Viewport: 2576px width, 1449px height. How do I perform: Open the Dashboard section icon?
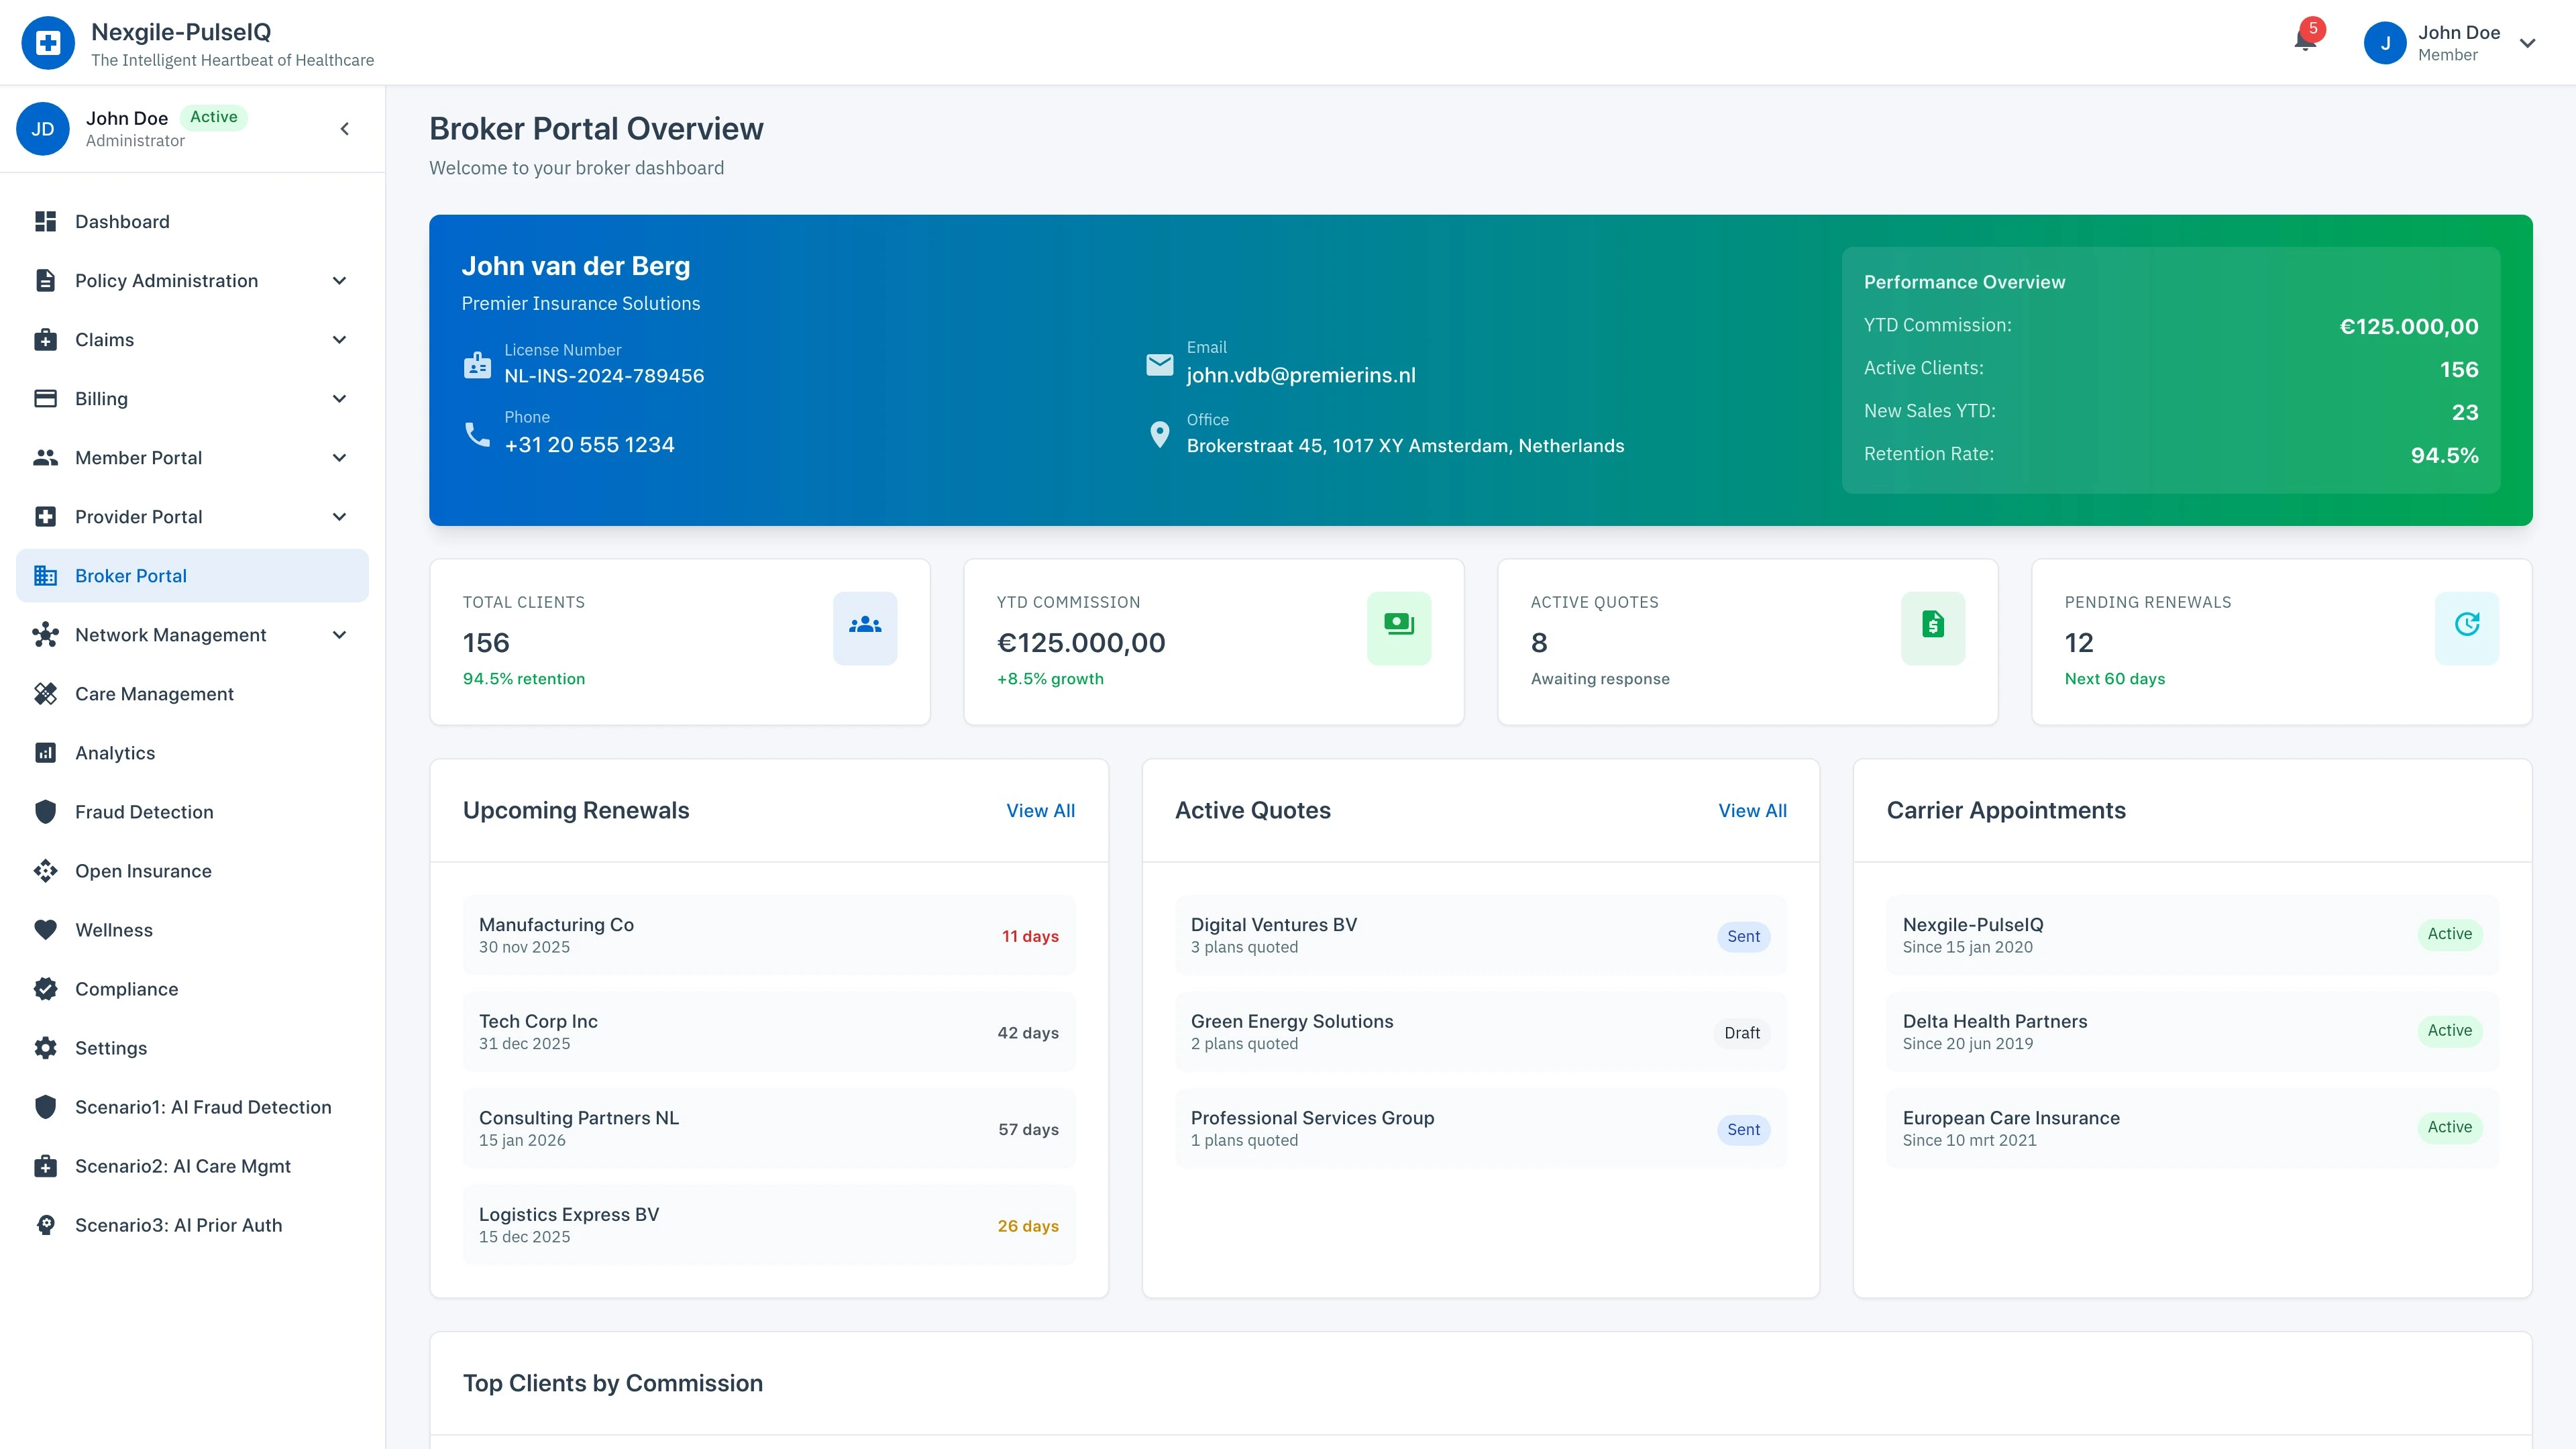[x=46, y=221]
